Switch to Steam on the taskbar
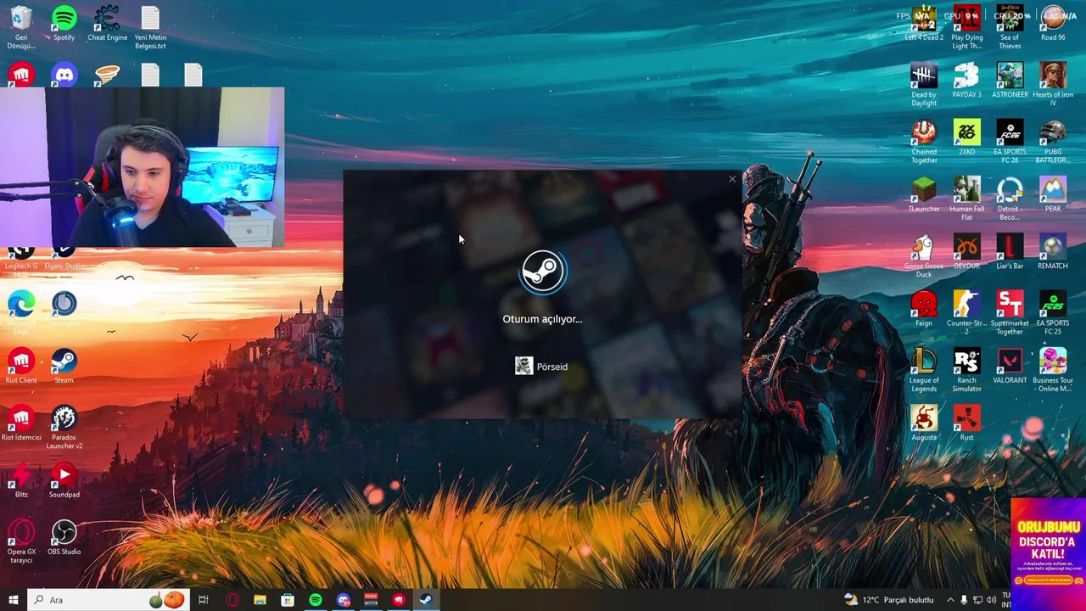The image size is (1086, 611). pos(426,600)
